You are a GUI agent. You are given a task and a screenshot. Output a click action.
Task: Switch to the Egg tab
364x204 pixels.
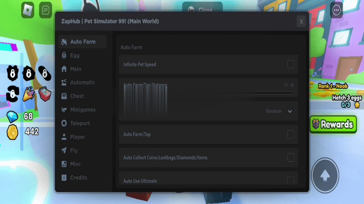tap(75, 55)
